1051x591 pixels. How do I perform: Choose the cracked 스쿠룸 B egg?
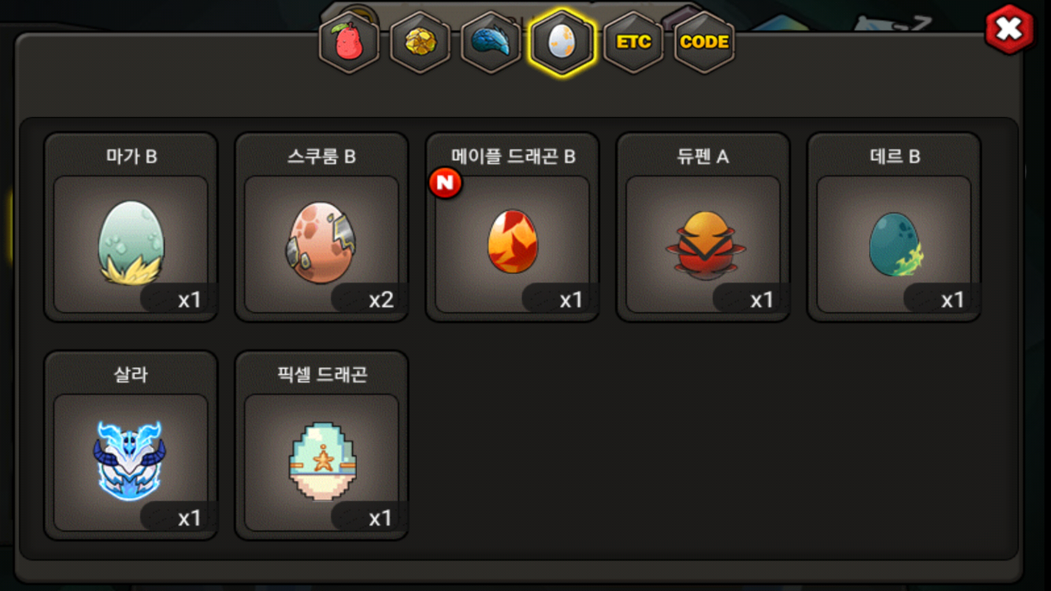pos(321,242)
